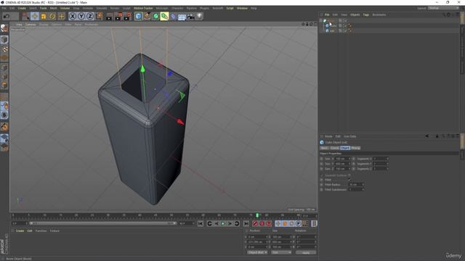Click the Segments X field
Viewport: 465px width, 261px height.
[381, 159]
